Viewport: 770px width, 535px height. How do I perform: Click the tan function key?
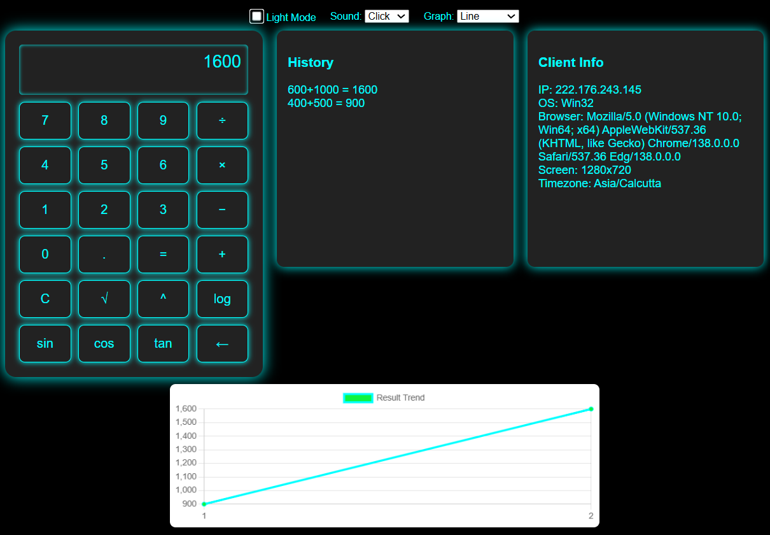[x=163, y=343]
